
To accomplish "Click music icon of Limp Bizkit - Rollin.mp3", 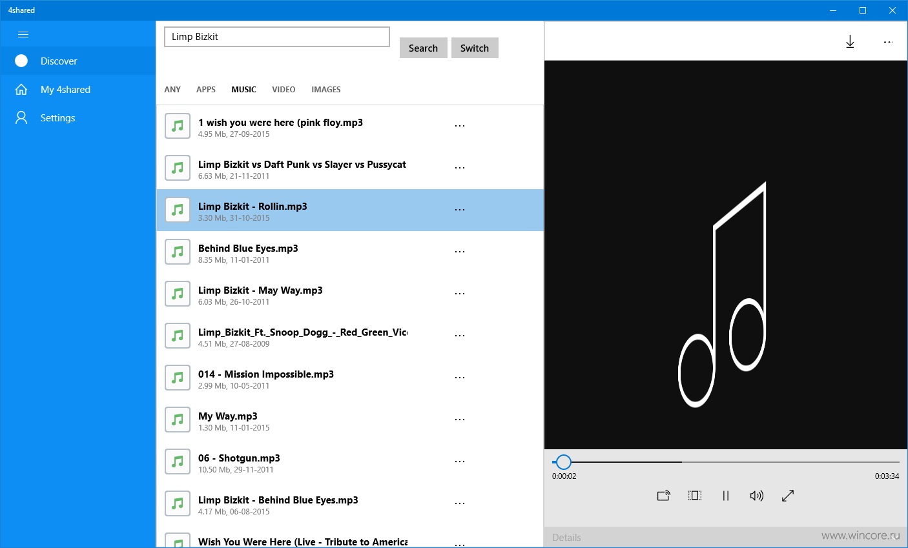I will point(178,210).
